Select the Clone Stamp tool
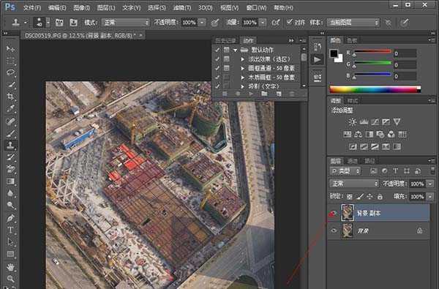Viewport: 439px width, 289px height. point(11,145)
